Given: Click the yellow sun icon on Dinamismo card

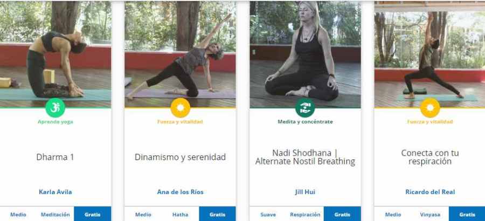Looking at the screenshot, I should click(181, 108).
